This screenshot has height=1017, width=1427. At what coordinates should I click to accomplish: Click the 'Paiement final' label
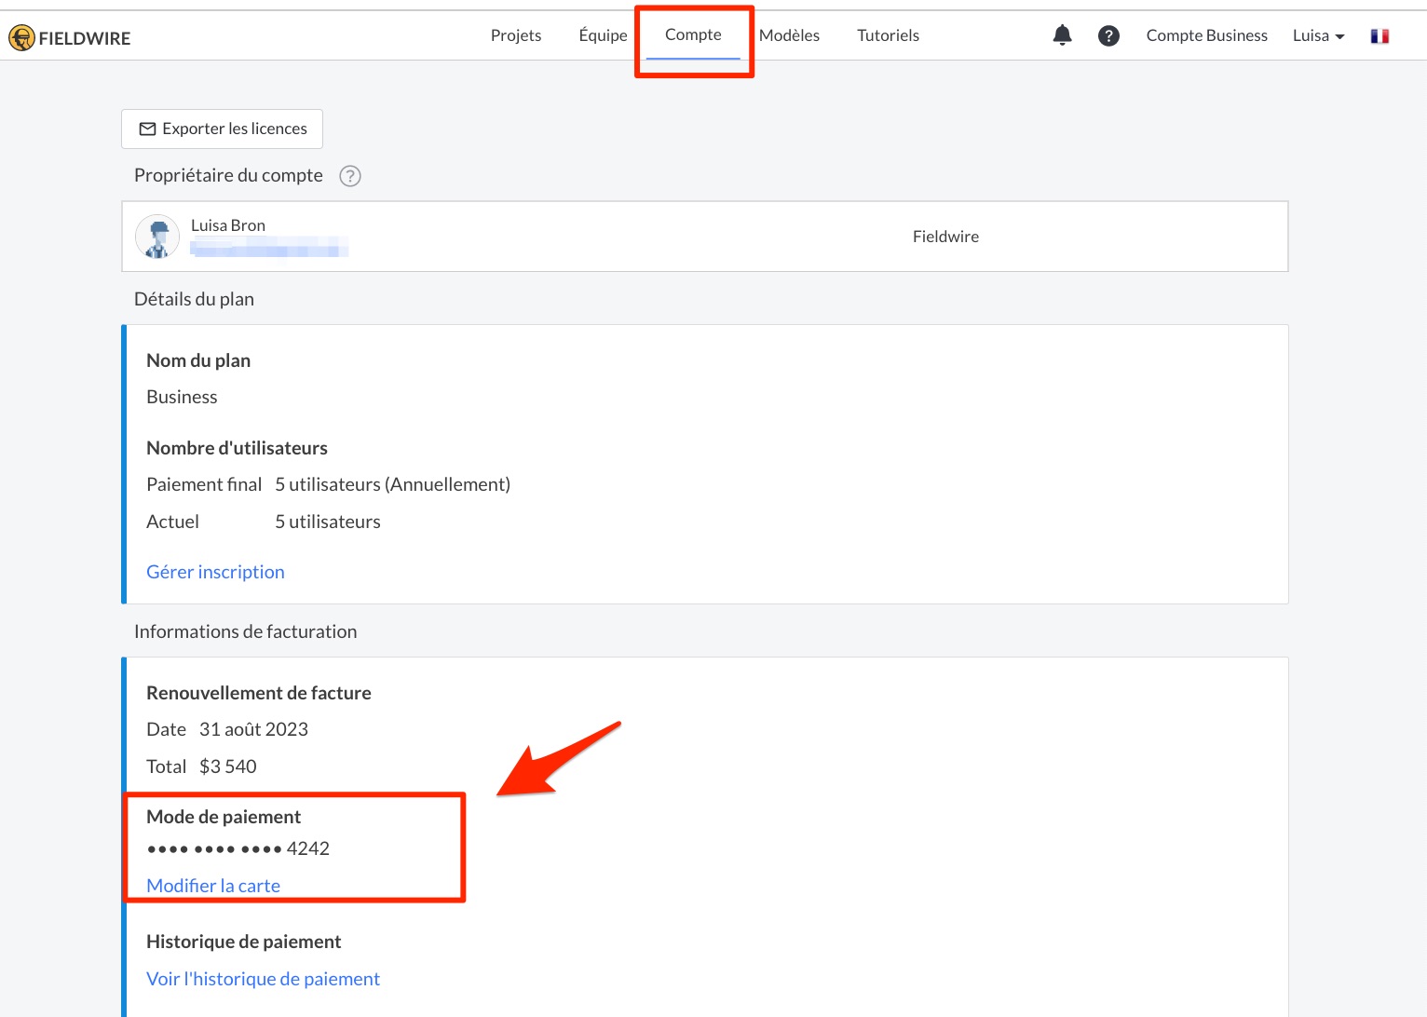tap(204, 484)
